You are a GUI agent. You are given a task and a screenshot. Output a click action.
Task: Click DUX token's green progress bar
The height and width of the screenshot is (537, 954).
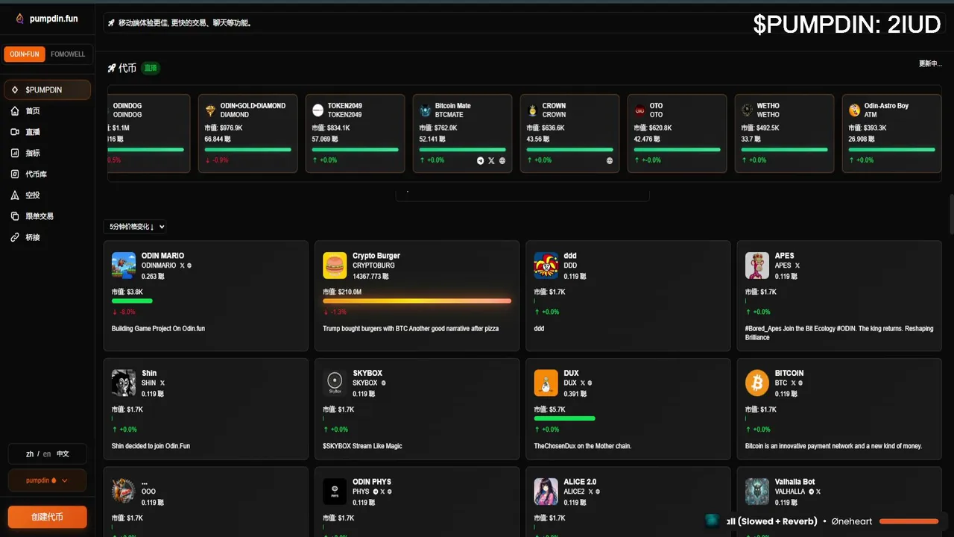pyautogui.click(x=565, y=418)
